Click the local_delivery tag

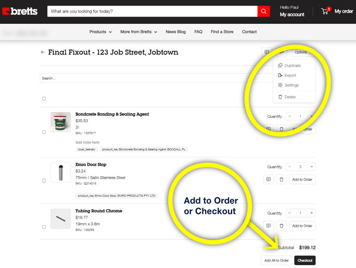point(87,149)
